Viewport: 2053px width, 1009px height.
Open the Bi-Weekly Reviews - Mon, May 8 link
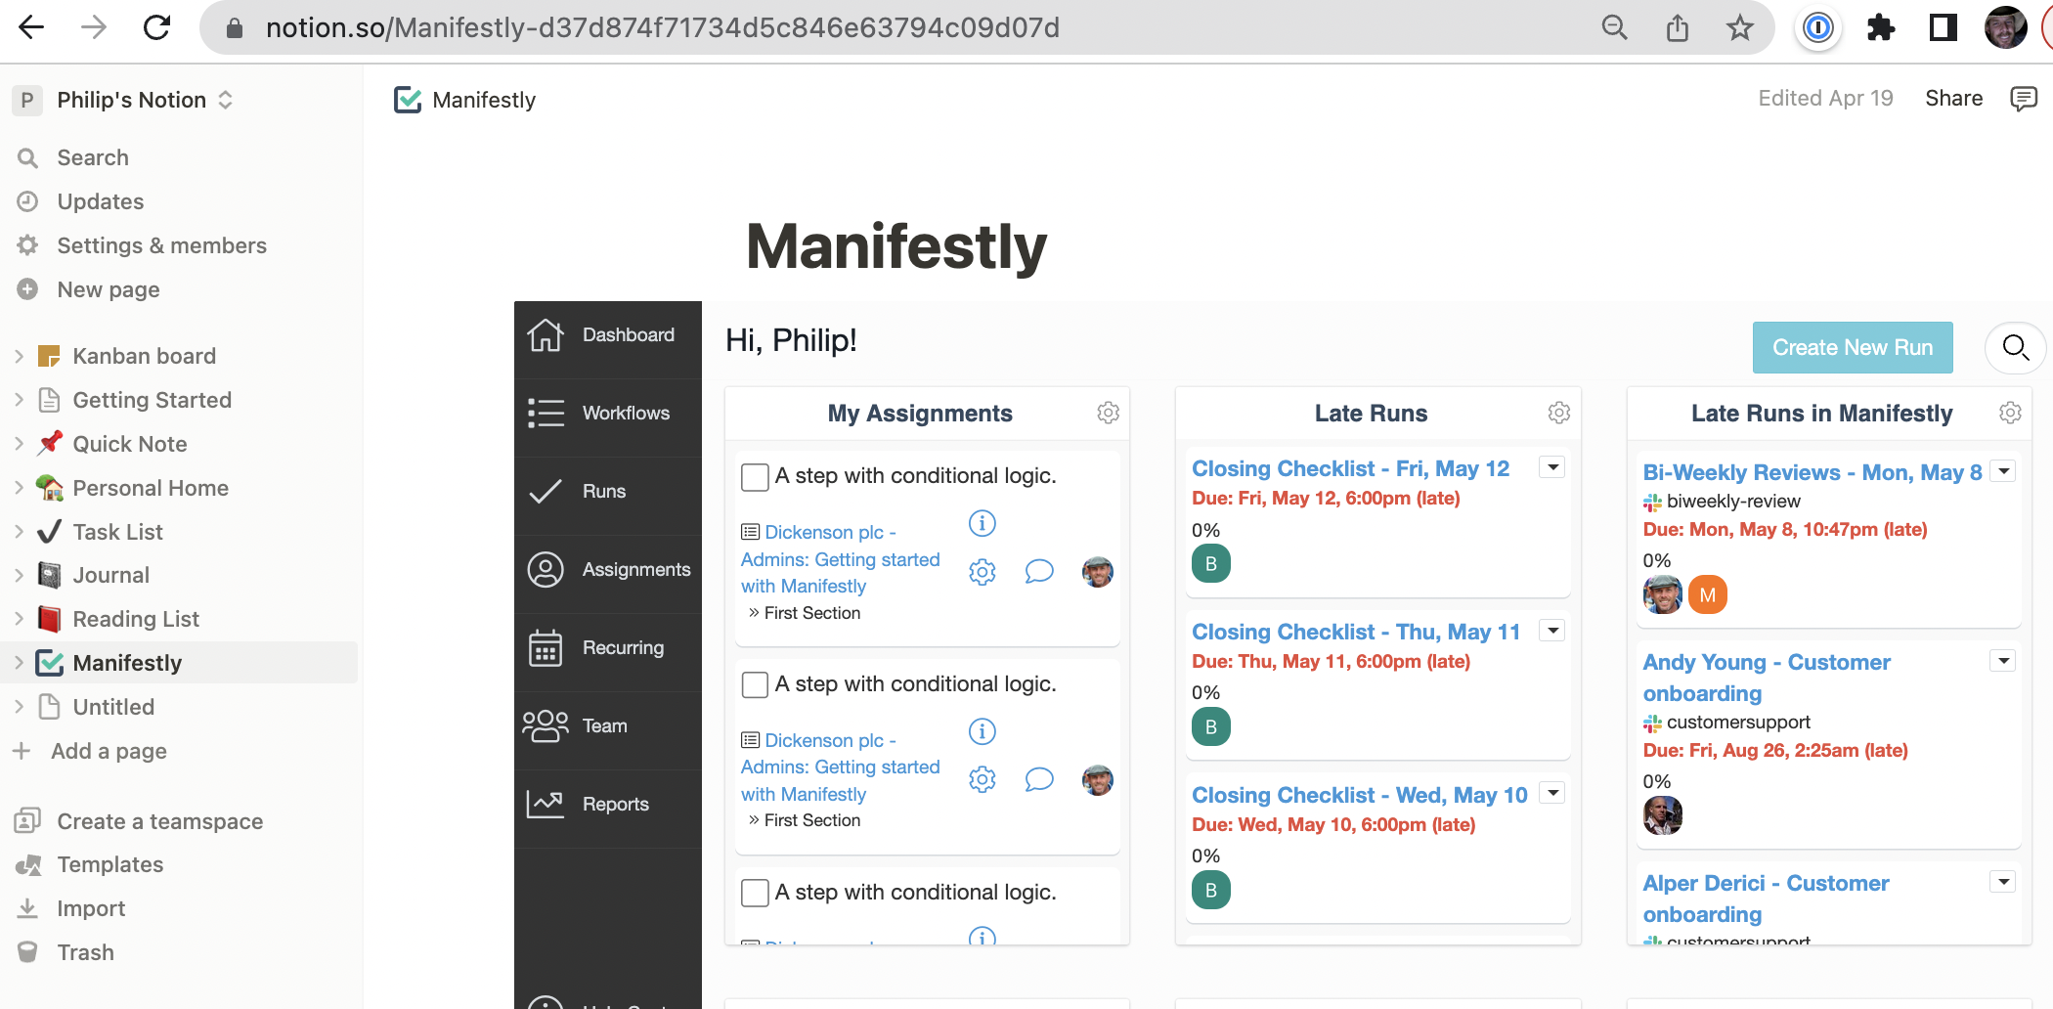1812,472
